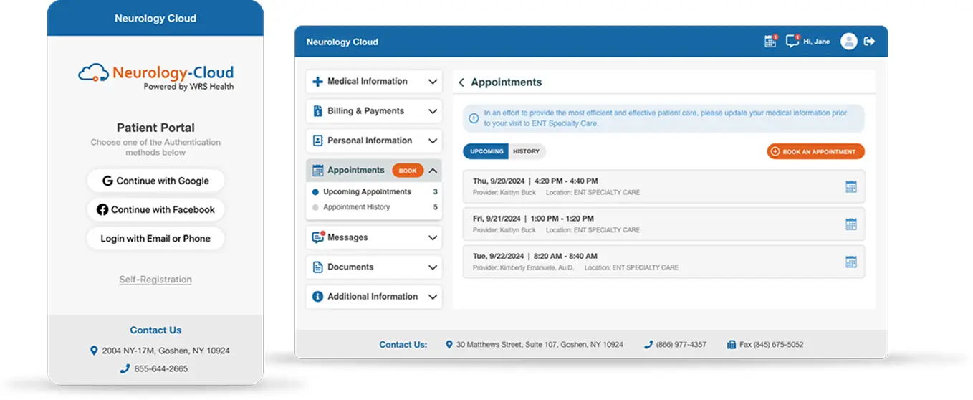Click the phone icon beside (866) 977-4357
The width and height of the screenshot is (973, 400).
(x=648, y=345)
